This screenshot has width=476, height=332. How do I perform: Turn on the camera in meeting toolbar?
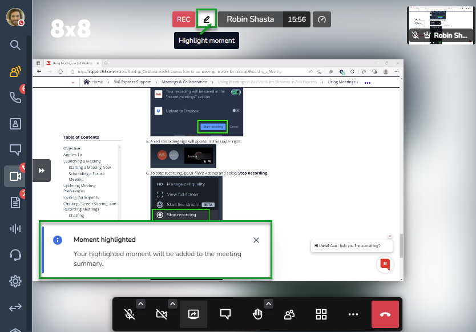162,314
